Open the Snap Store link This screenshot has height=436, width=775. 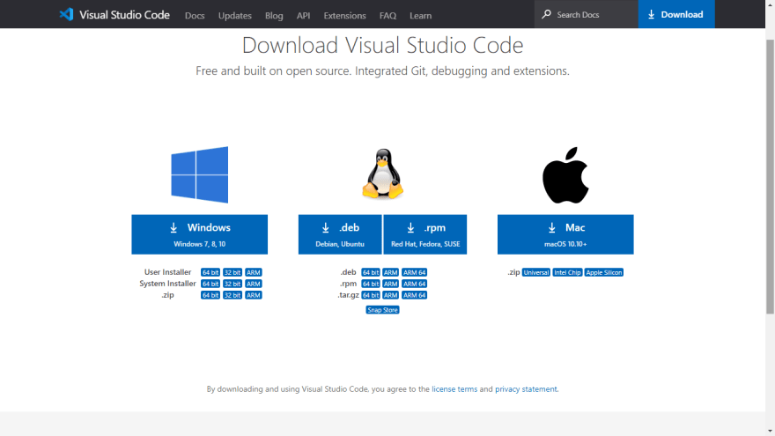coord(382,310)
